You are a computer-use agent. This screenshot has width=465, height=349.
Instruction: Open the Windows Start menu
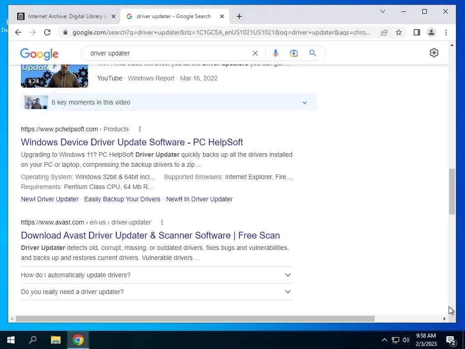(11, 340)
